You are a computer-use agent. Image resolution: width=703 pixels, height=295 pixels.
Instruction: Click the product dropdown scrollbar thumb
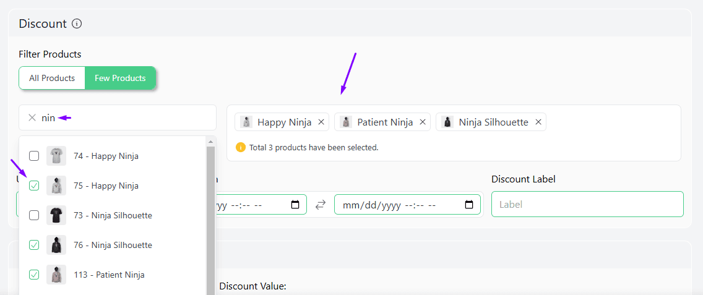(210, 221)
